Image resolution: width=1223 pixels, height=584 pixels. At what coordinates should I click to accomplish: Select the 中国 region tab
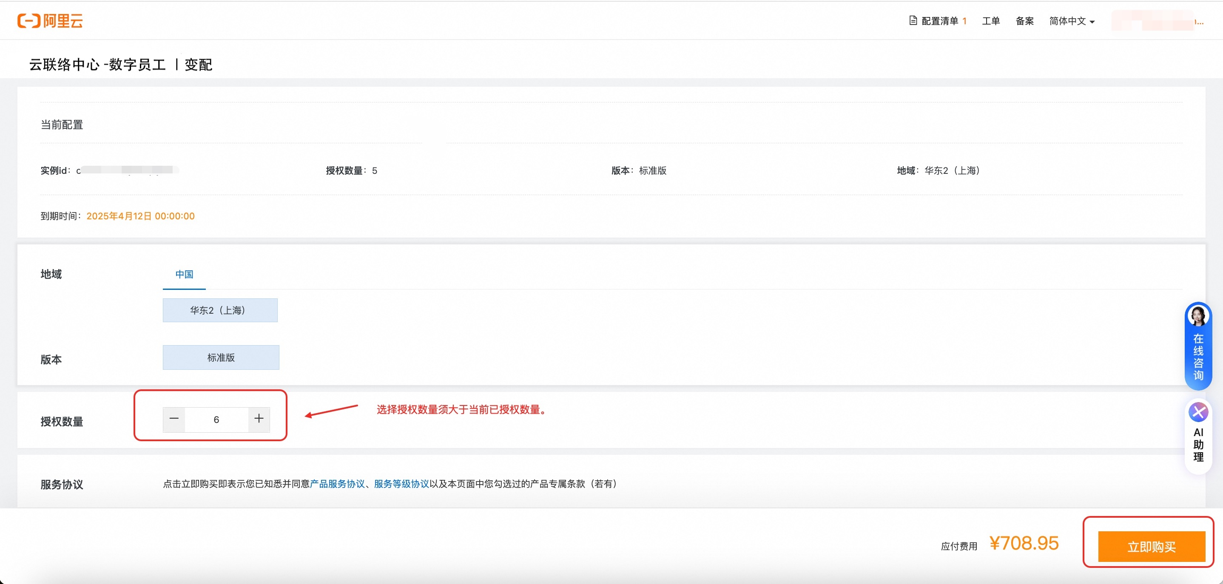pos(184,274)
